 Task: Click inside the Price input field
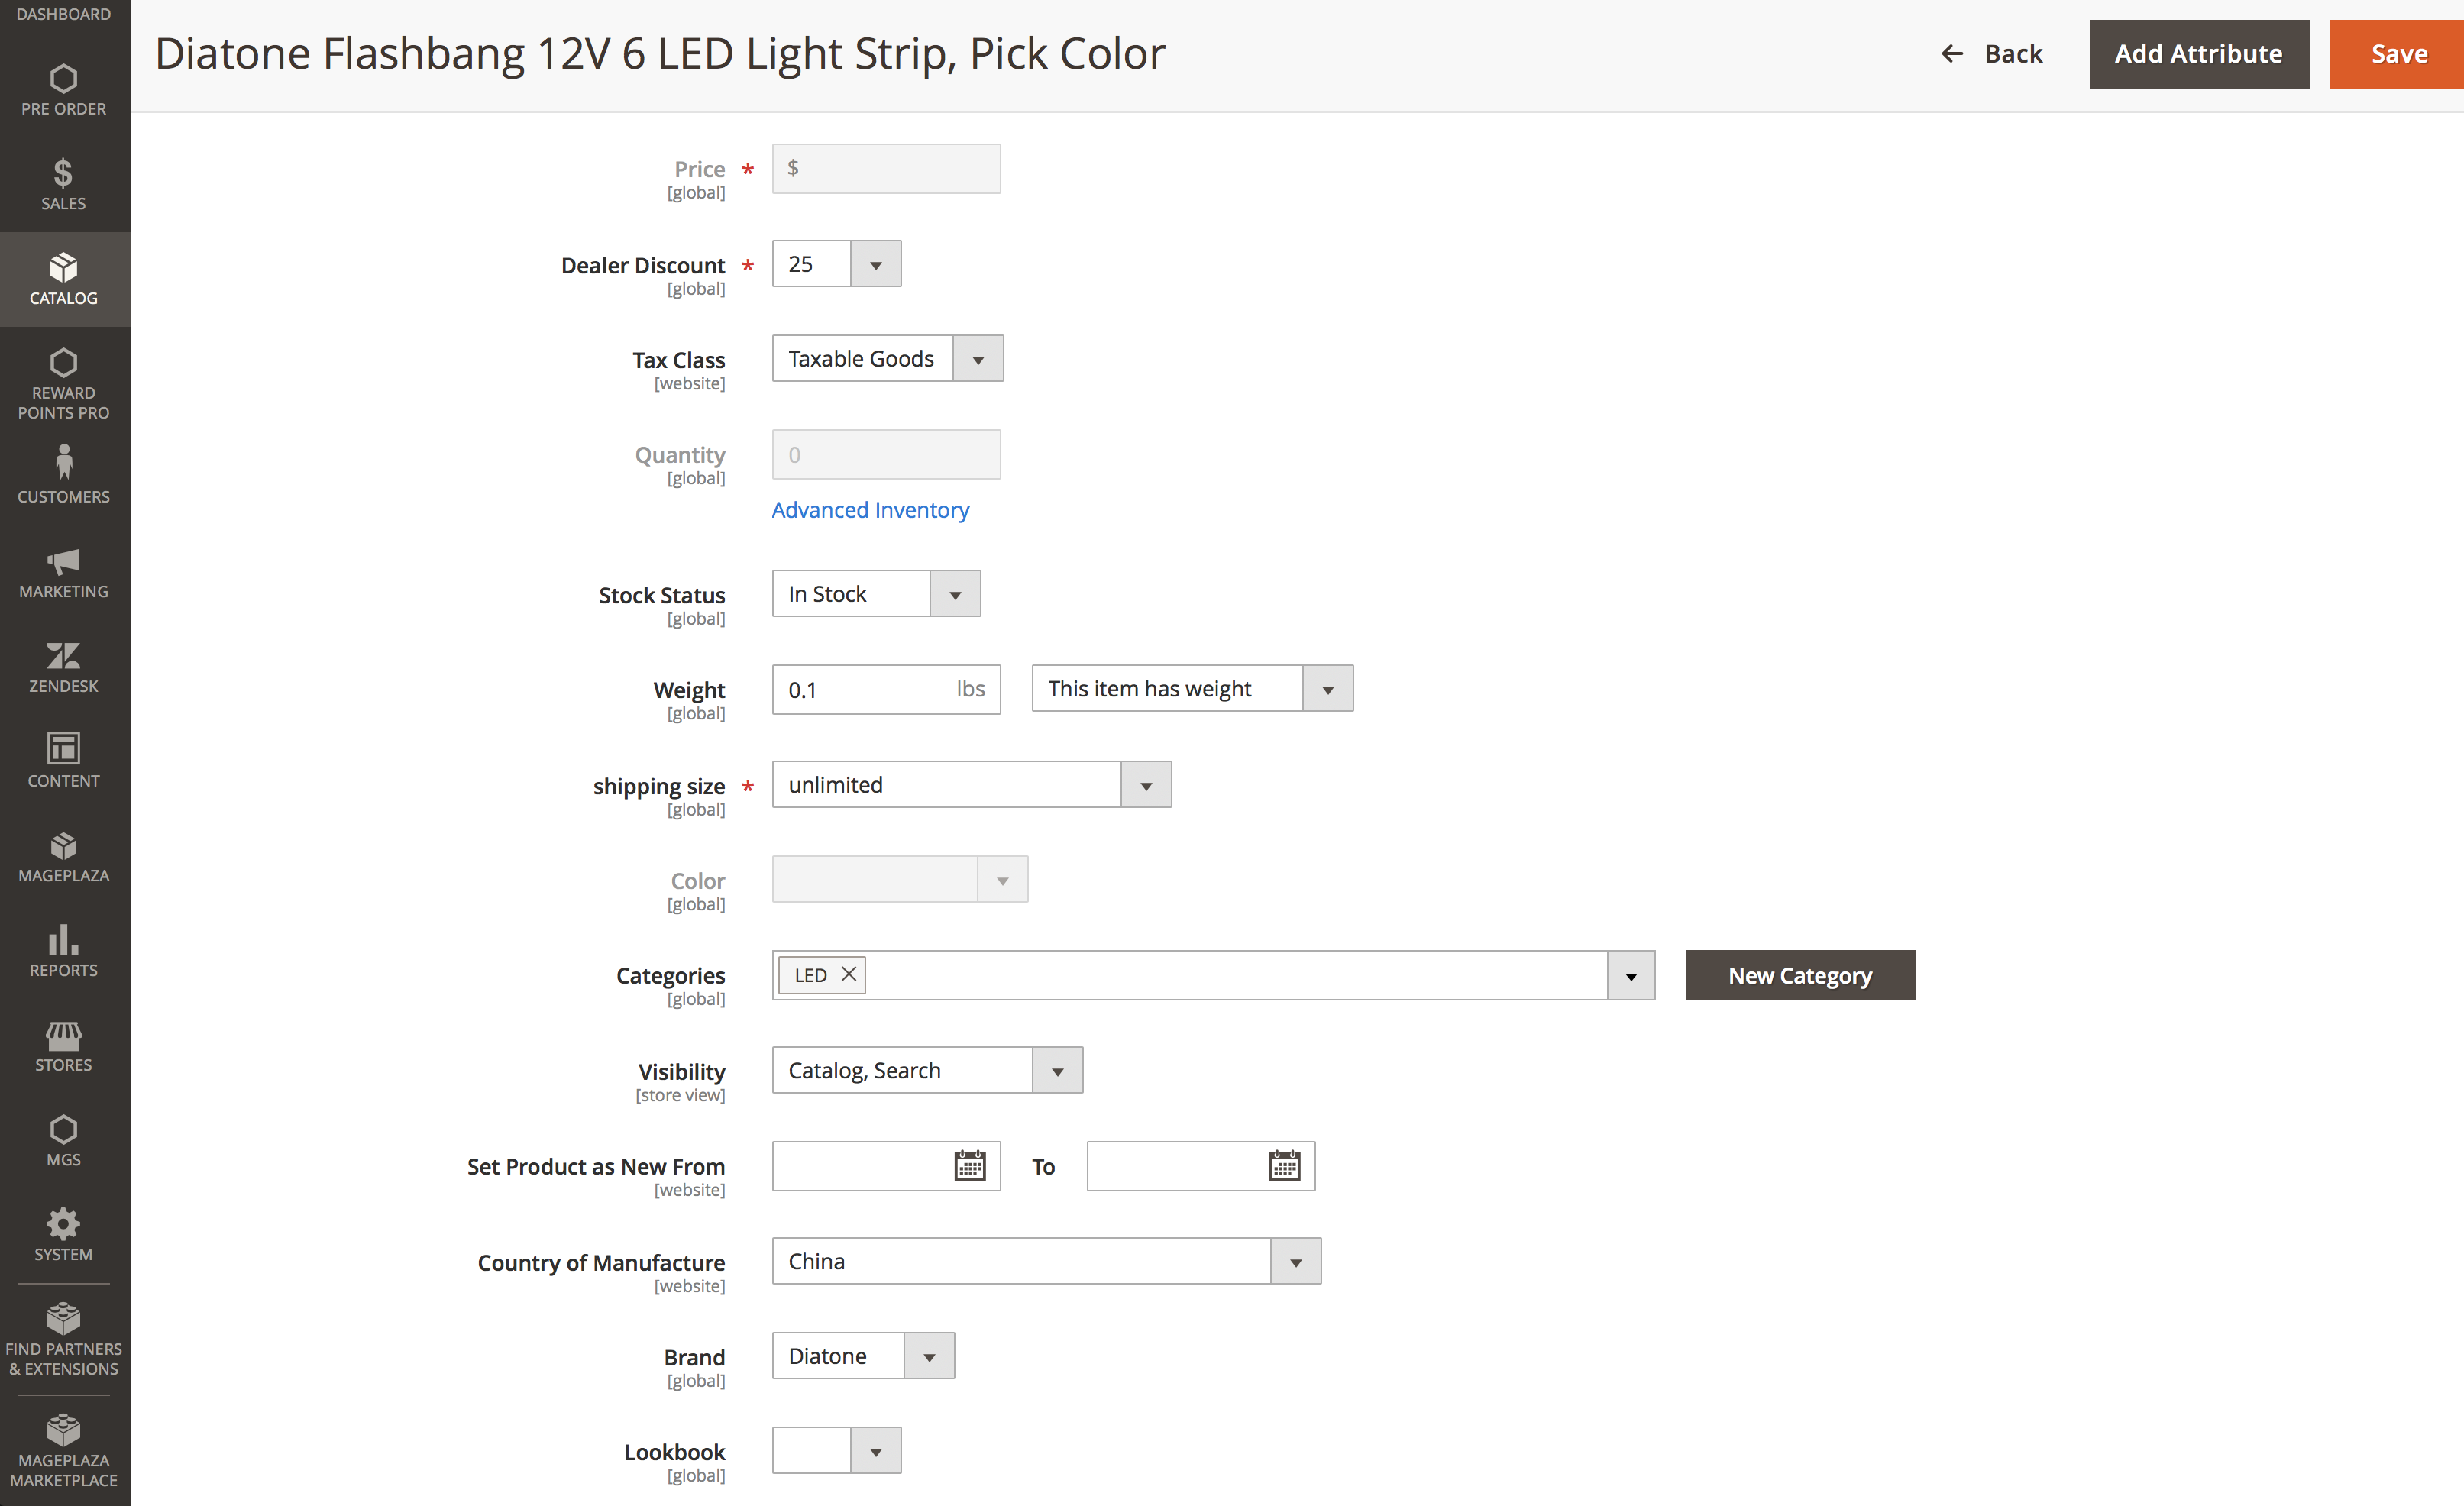[x=886, y=168]
